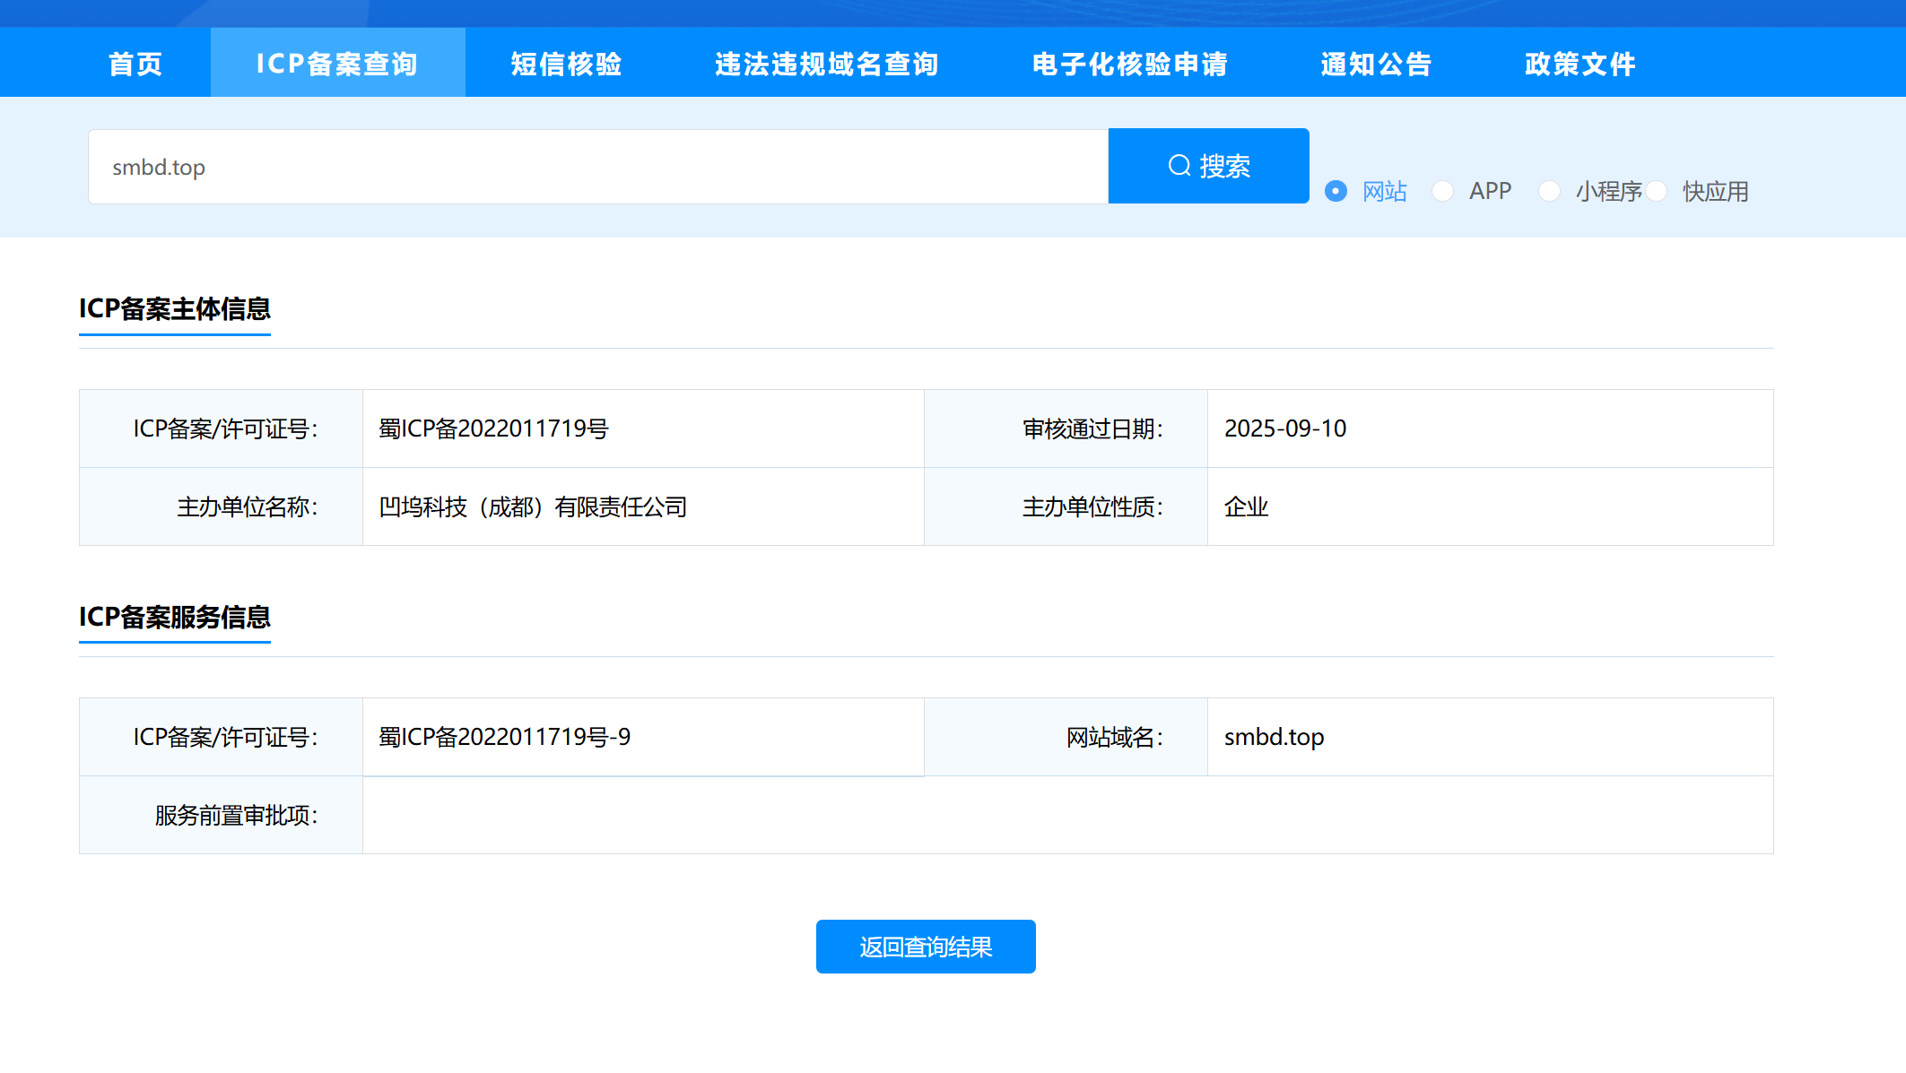Click the approval date 2025-09-10 cell

click(1284, 428)
